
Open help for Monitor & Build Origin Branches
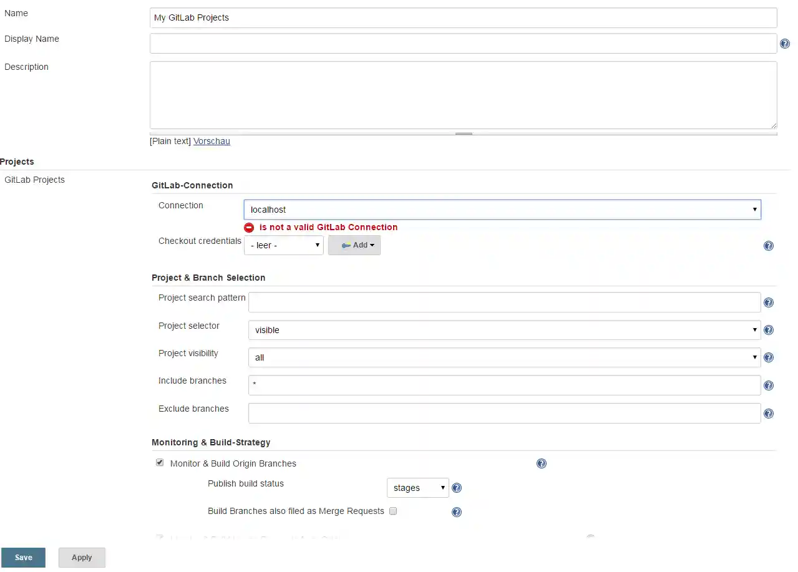click(x=542, y=463)
